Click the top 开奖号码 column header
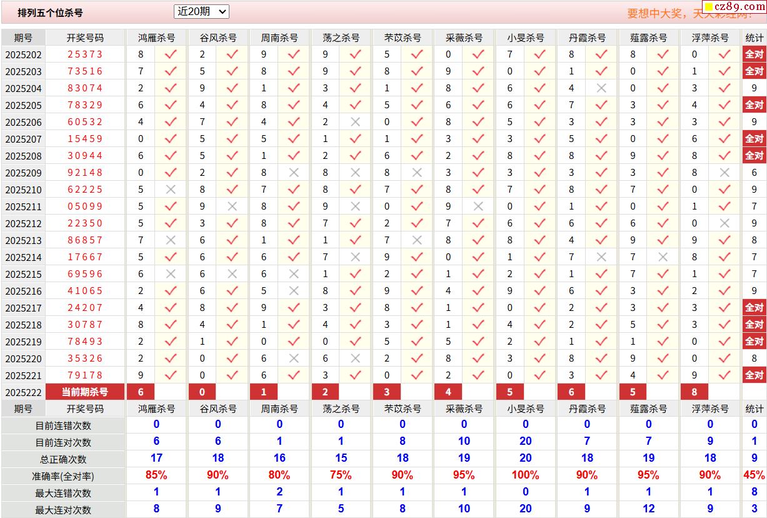This screenshot has width=767, height=518. [x=85, y=38]
